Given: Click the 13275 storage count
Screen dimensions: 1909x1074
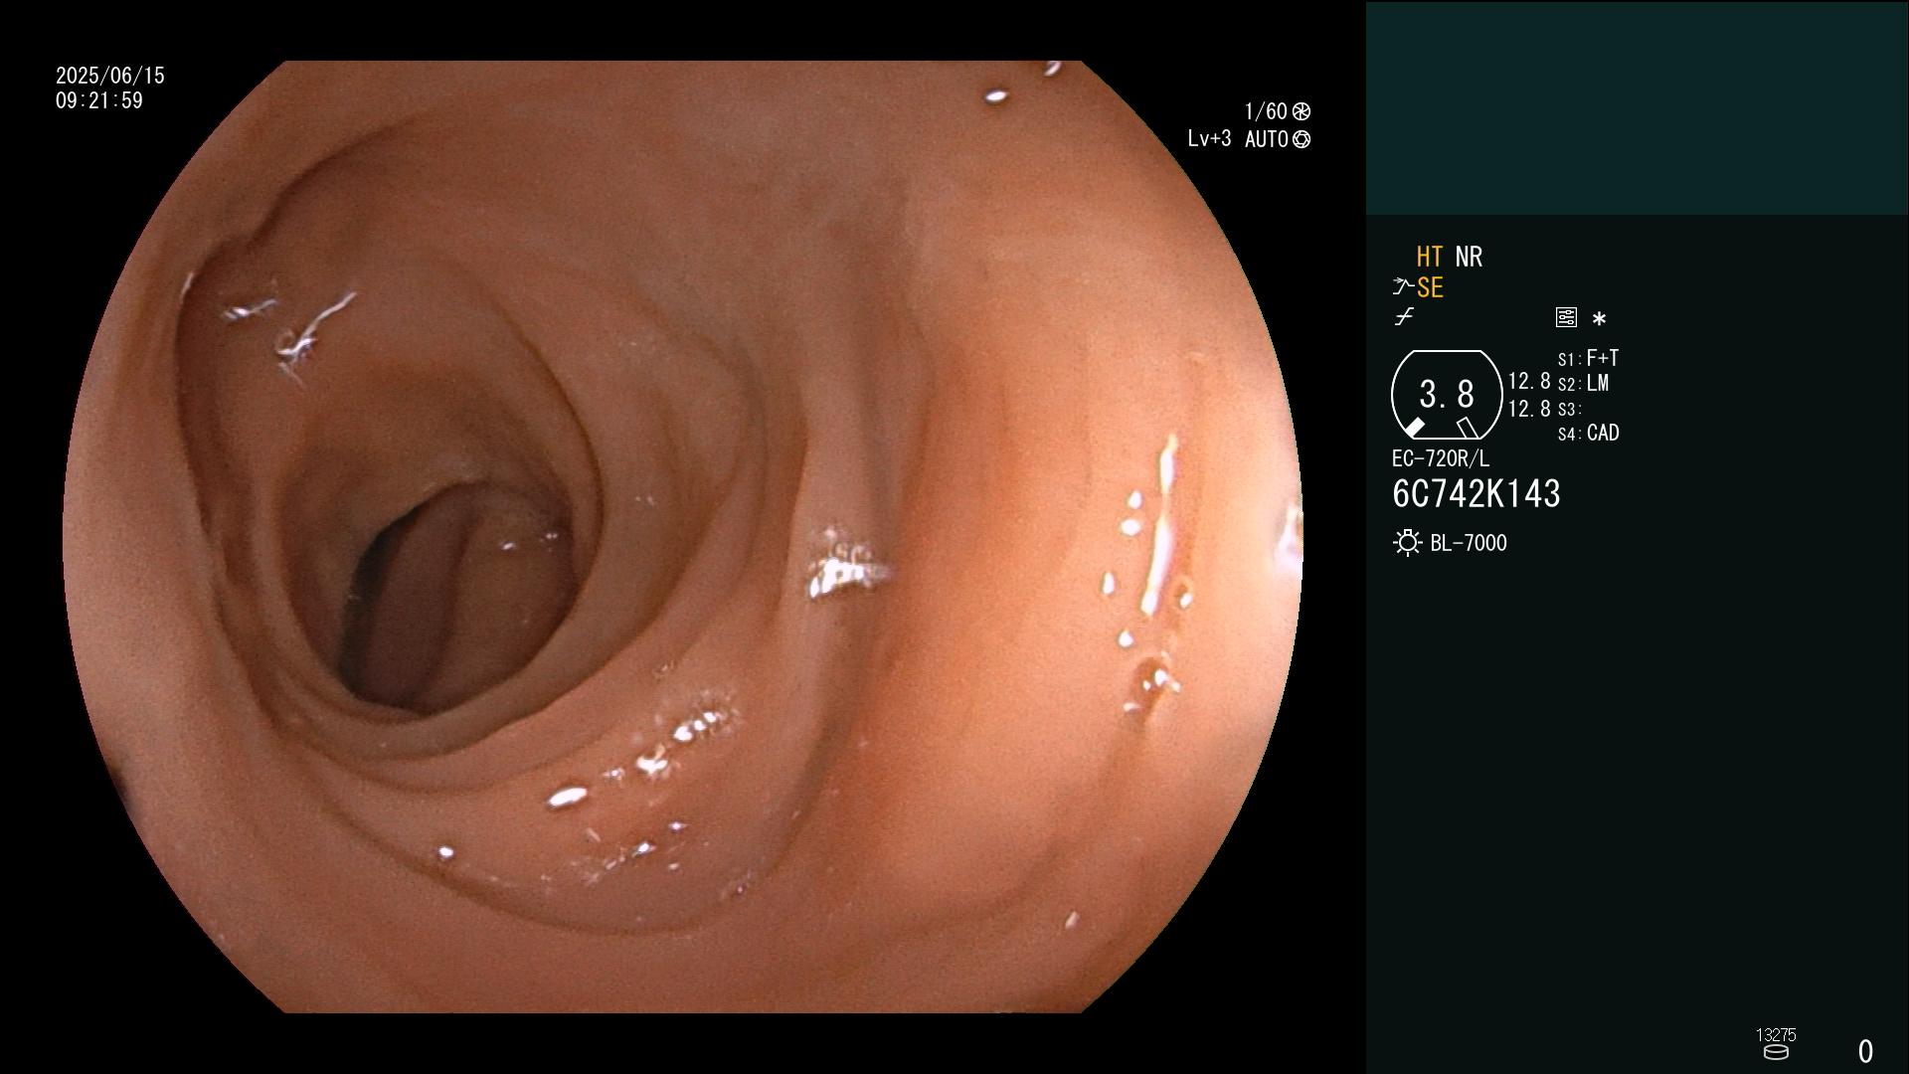Looking at the screenshot, I should pyautogui.click(x=1776, y=1035).
